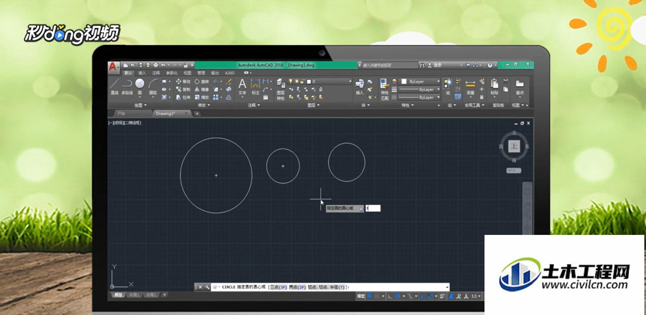Click the New file icon in quick access toolbar
Screen dimensions: 646x315
tap(125, 65)
